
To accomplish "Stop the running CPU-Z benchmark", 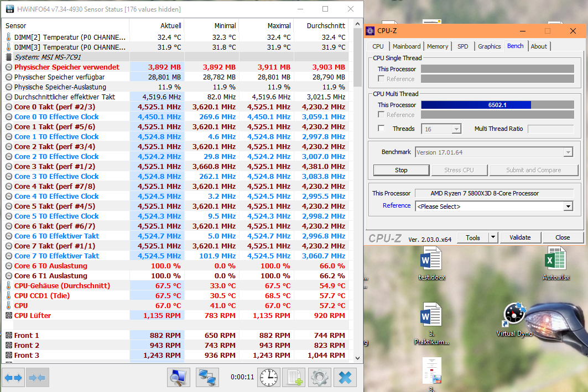I will tap(401, 170).
